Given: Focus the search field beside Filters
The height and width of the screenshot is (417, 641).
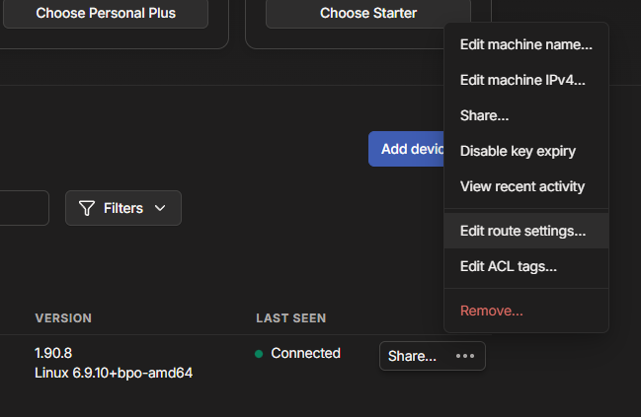Looking at the screenshot, I should [24, 208].
